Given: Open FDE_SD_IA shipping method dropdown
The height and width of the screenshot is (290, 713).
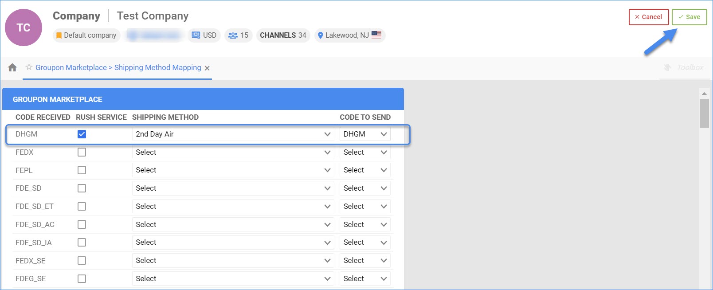Looking at the screenshot, I should [x=233, y=243].
